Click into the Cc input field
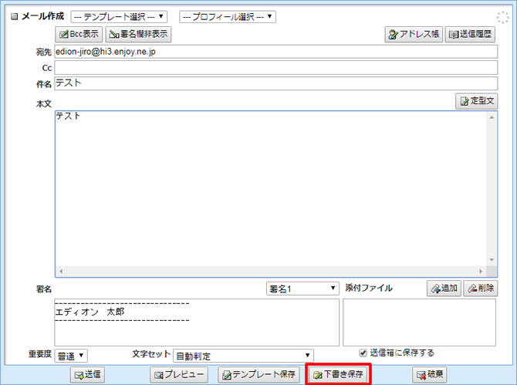 (275, 68)
